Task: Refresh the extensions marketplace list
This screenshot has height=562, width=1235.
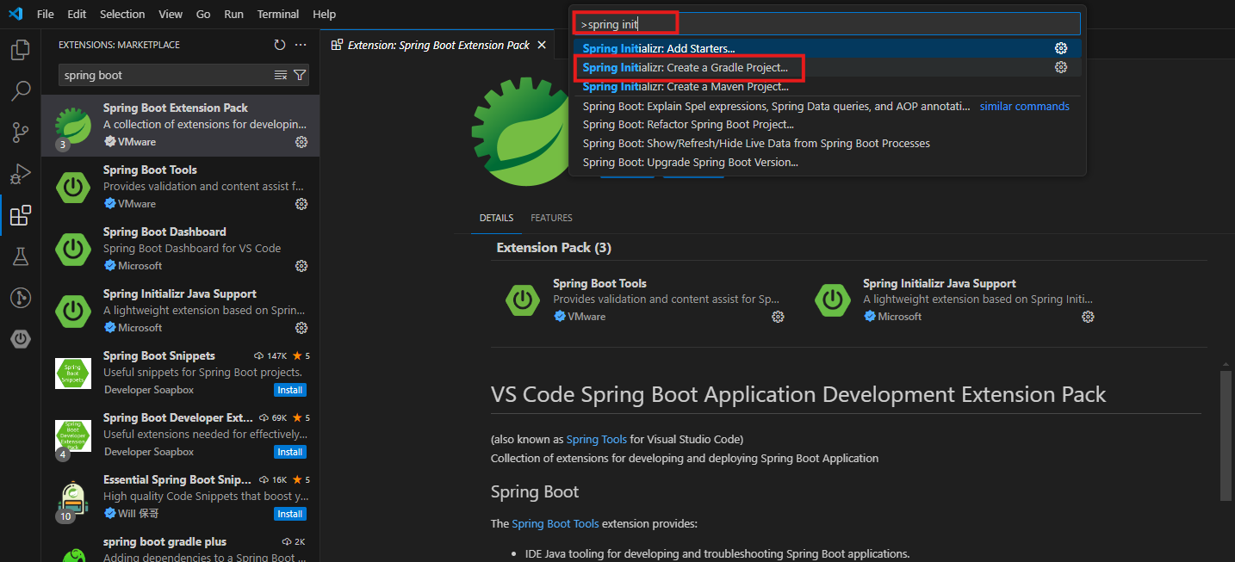Action: [279, 45]
